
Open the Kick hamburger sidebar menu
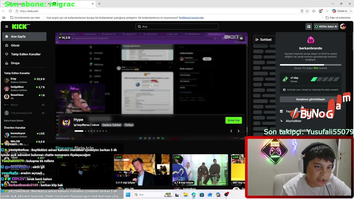tap(7, 27)
